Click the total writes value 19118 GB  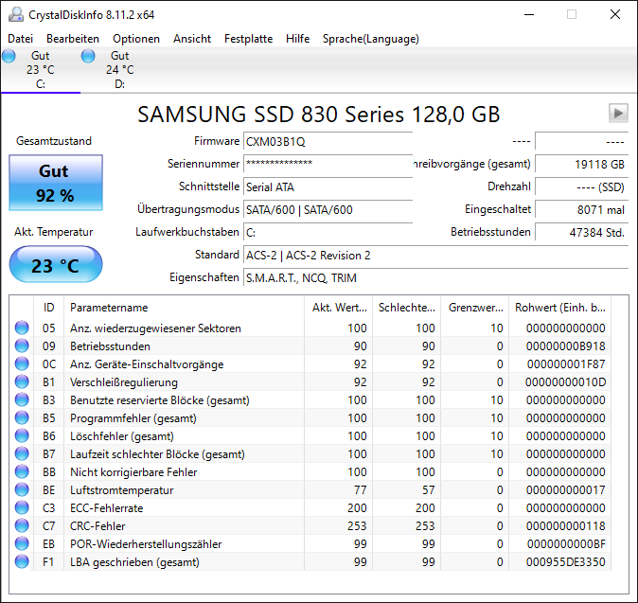(x=581, y=164)
